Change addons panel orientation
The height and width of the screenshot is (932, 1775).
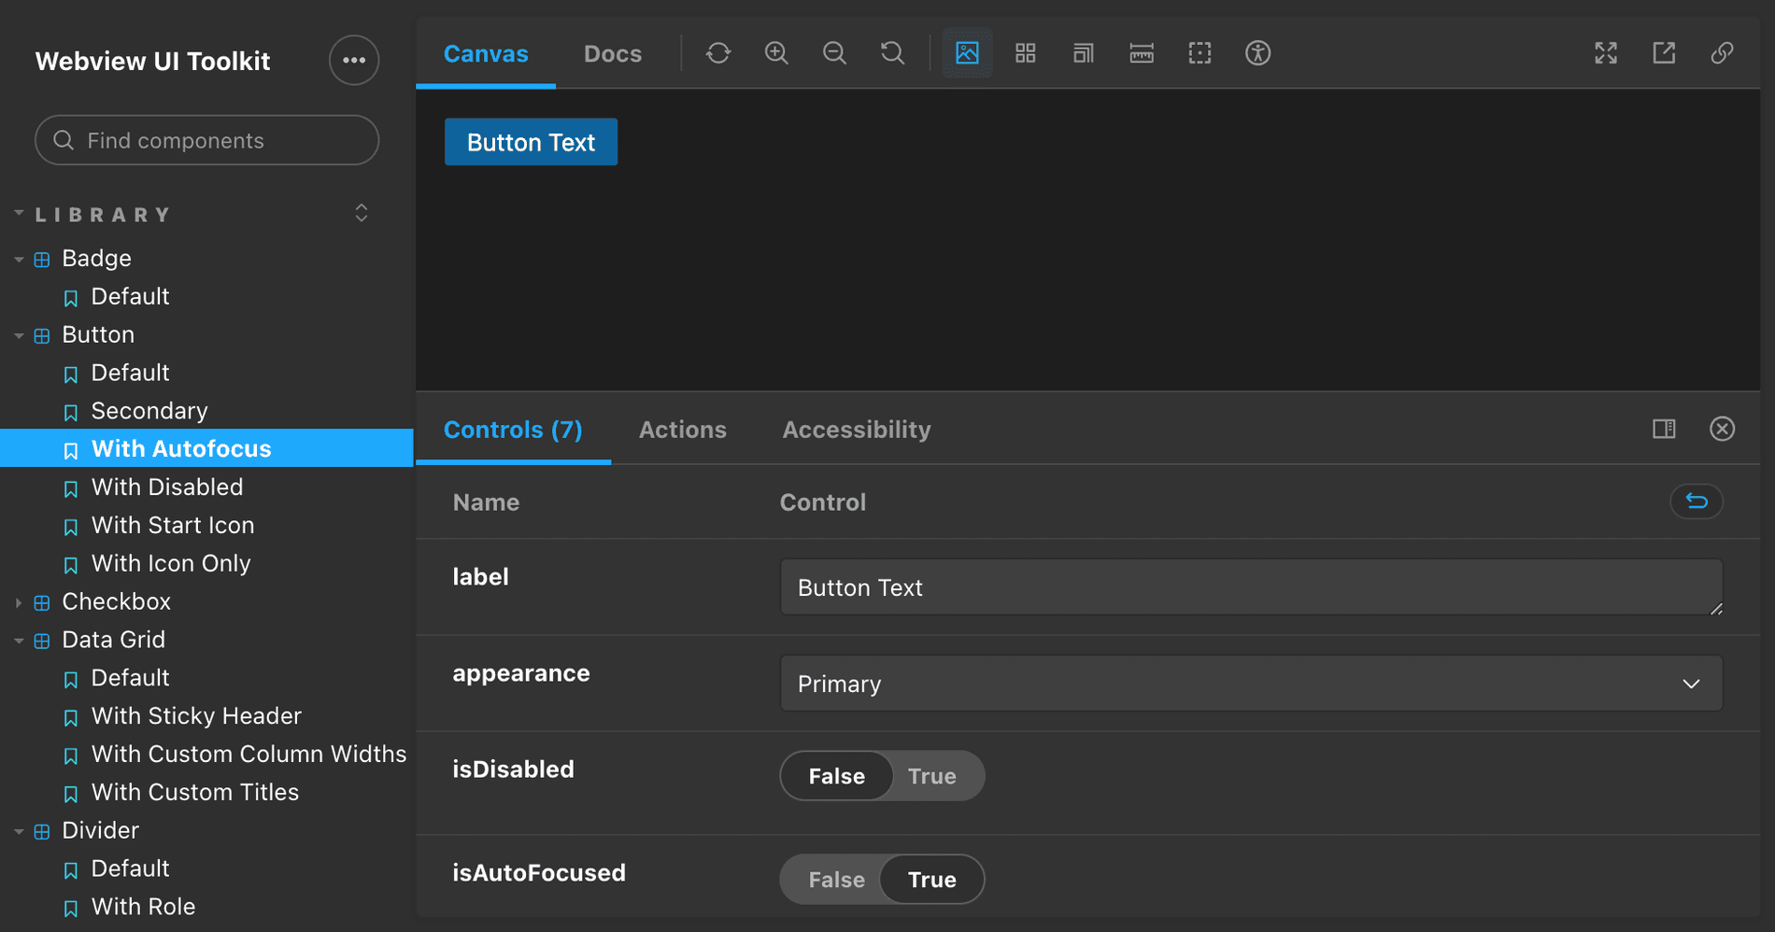click(x=1664, y=429)
